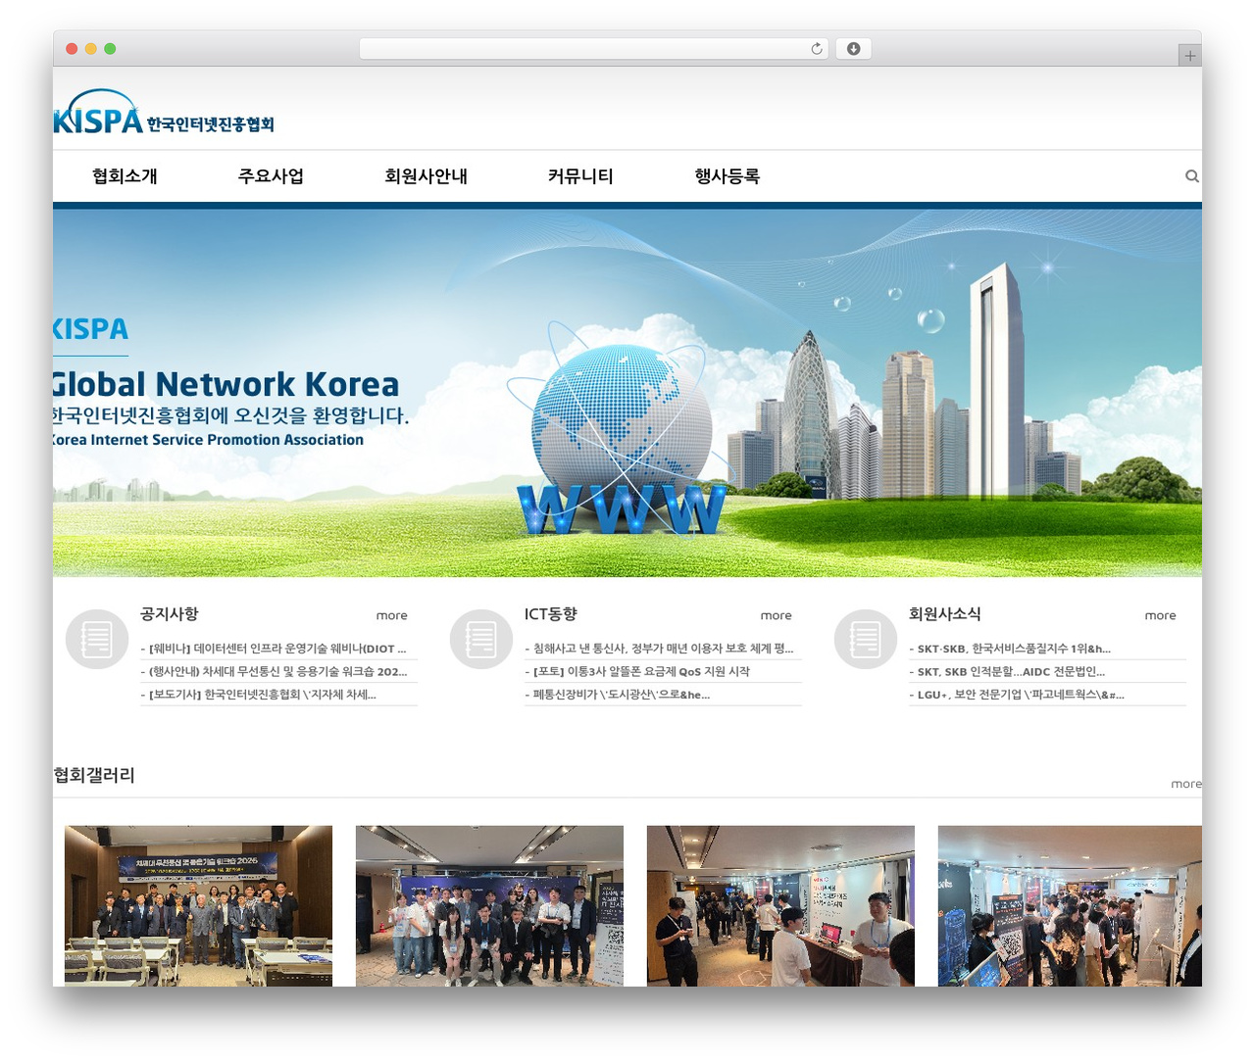Screen dimensions: 1255x1062
Task: Open the 커뮤니티 menu
Action: [580, 176]
